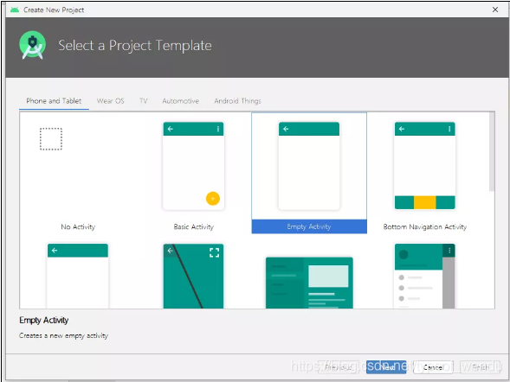The image size is (510, 382).
Task: Click the Finish button
Action: click(x=480, y=367)
